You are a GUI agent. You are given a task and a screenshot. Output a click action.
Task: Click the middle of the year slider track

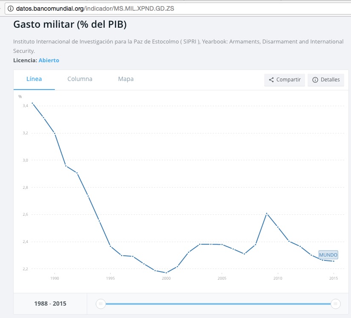click(x=218, y=304)
